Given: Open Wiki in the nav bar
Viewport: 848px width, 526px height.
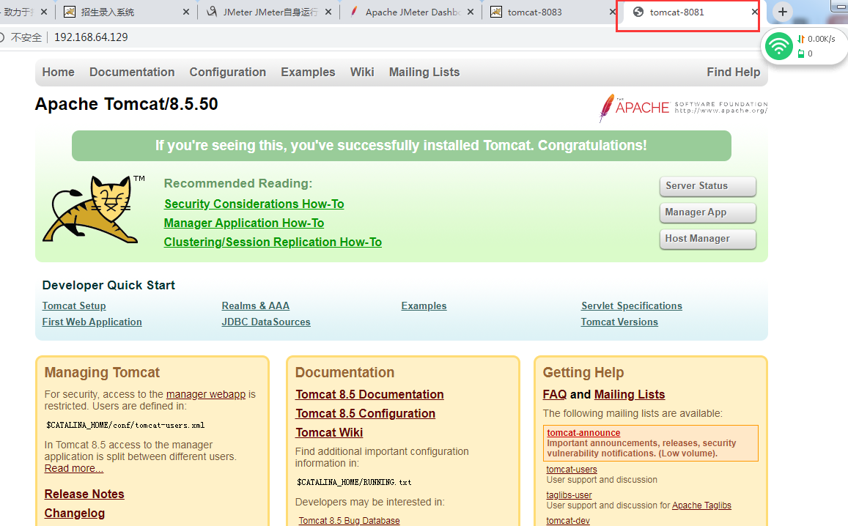Looking at the screenshot, I should tap(362, 72).
